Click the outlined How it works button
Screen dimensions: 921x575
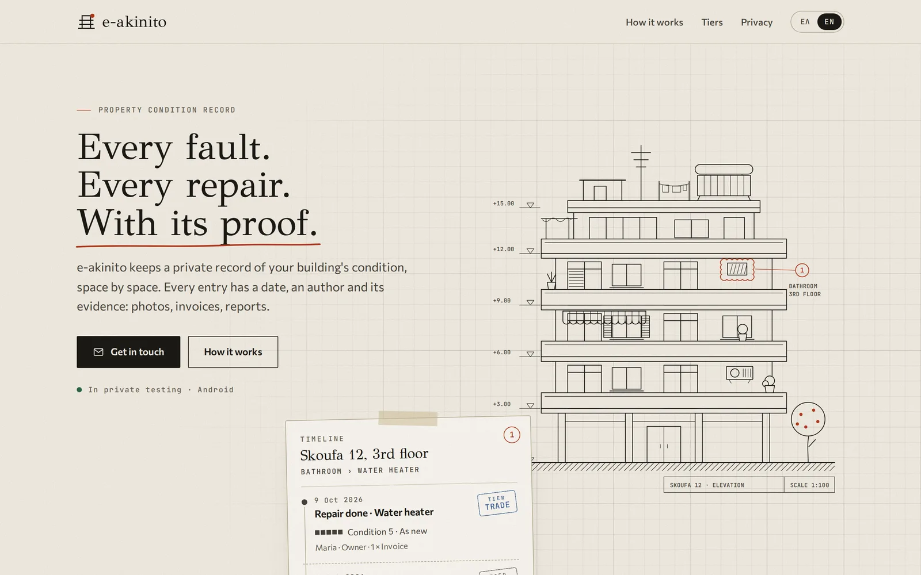(233, 352)
